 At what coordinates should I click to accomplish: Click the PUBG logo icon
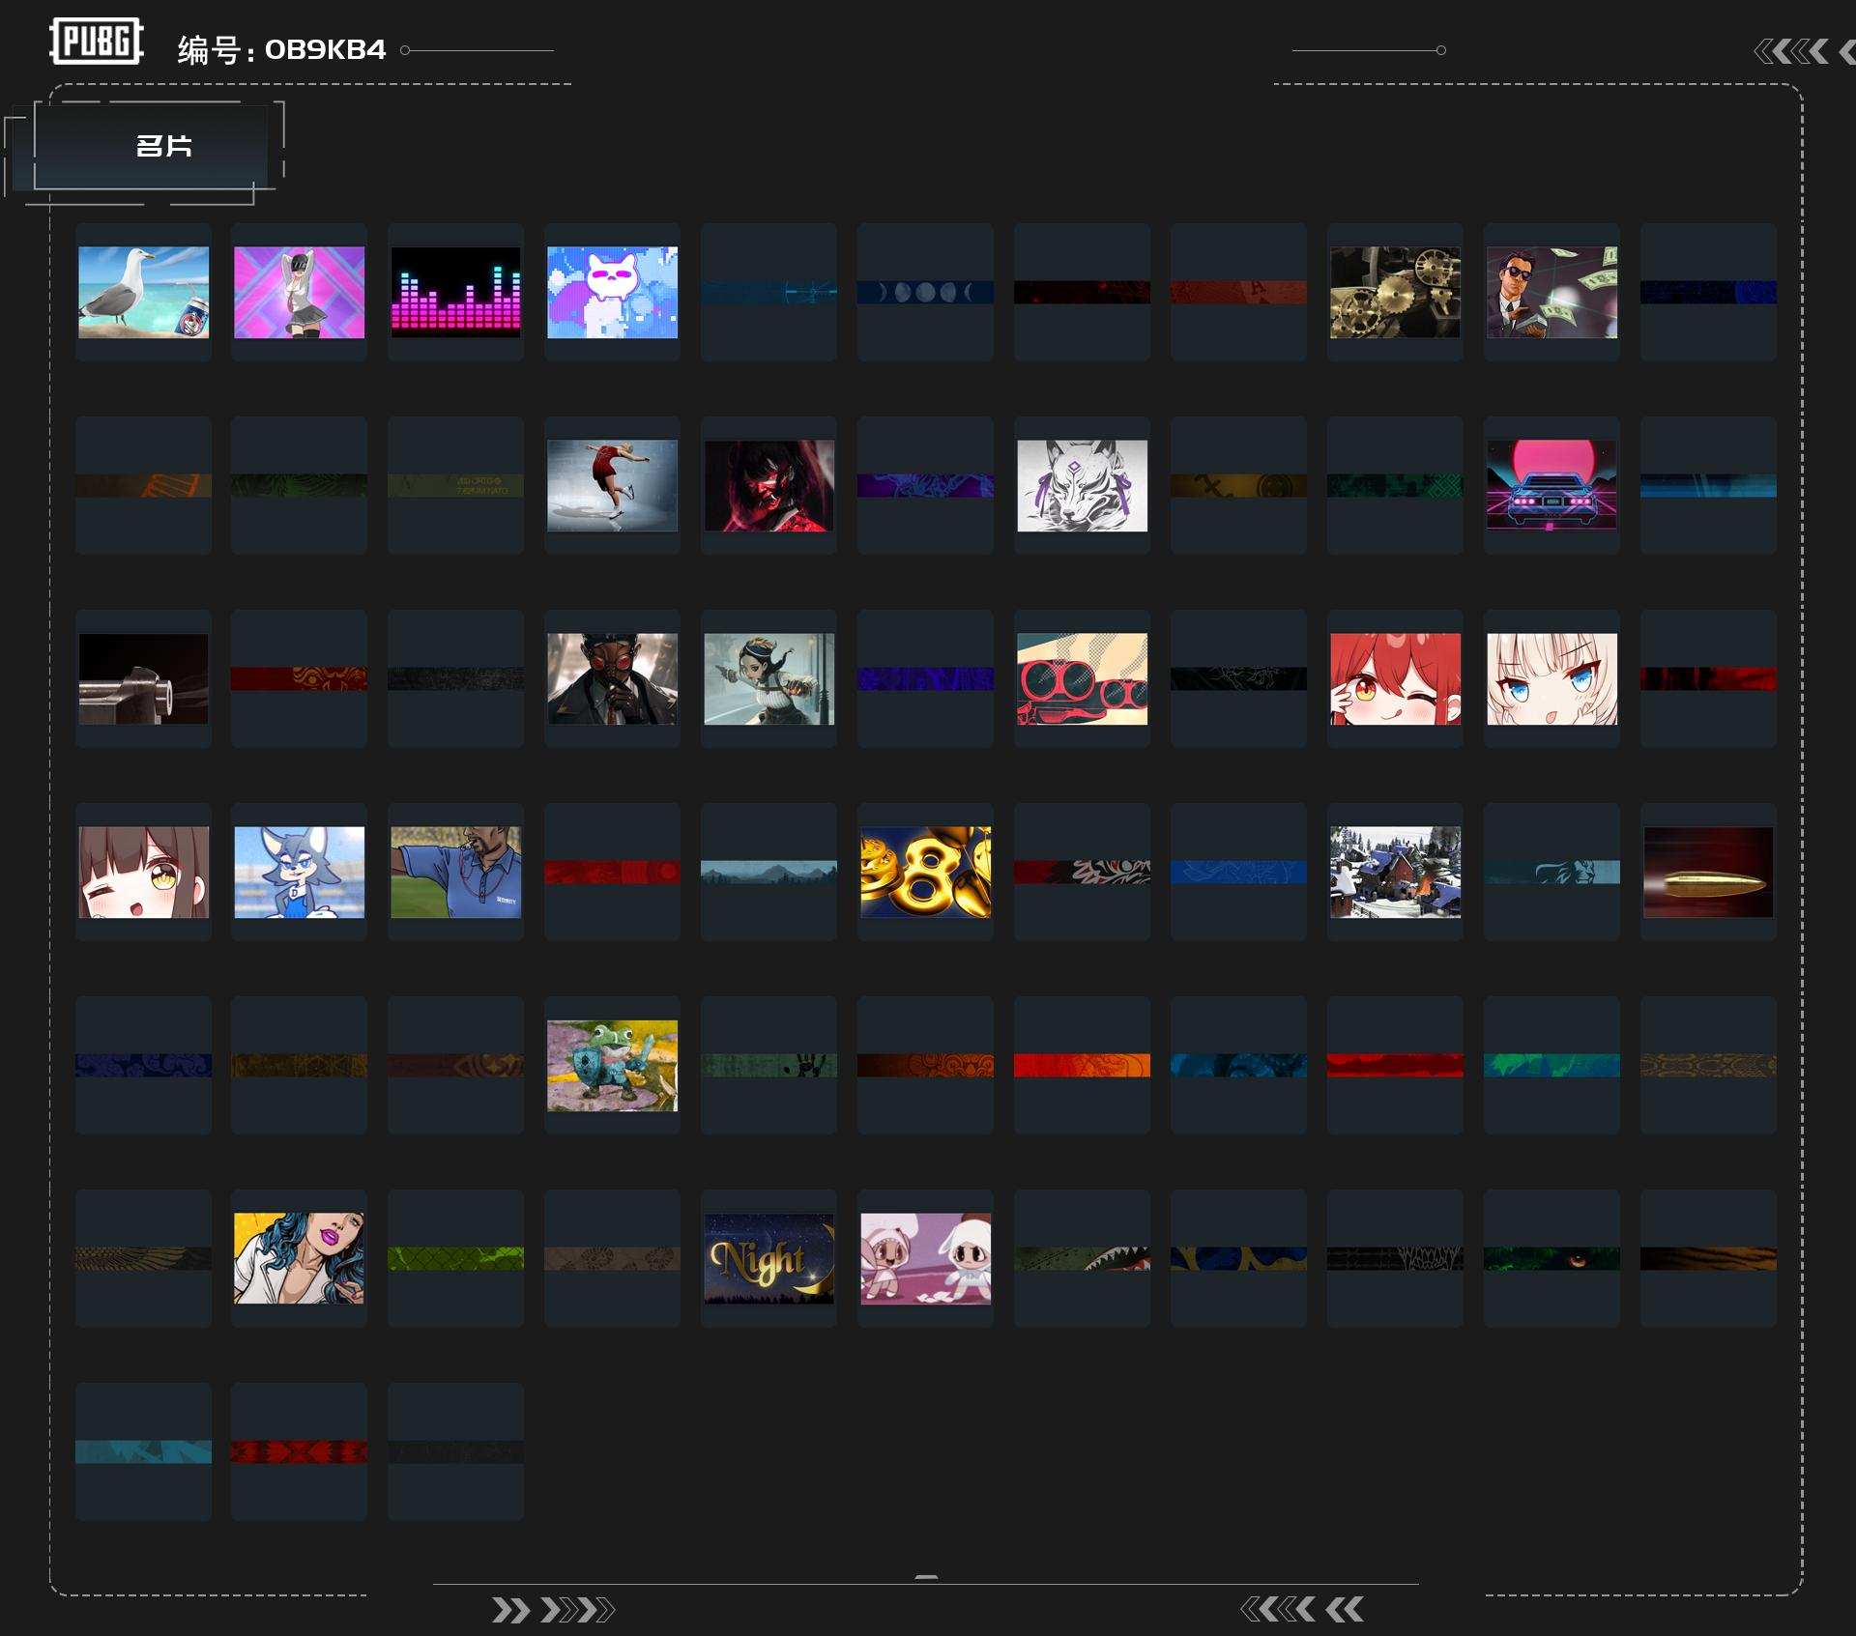click(x=96, y=42)
